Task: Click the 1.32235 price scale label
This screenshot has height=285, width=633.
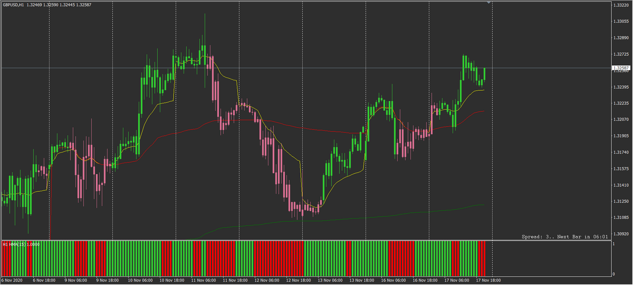Action: pos(621,103)
